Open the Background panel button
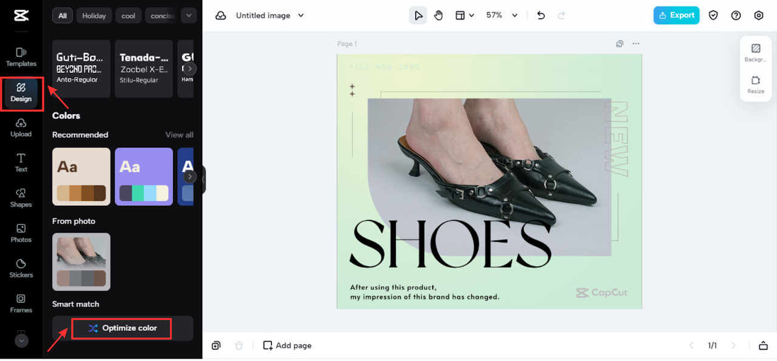Screen dimensions: 777x361 coord(756,53)
